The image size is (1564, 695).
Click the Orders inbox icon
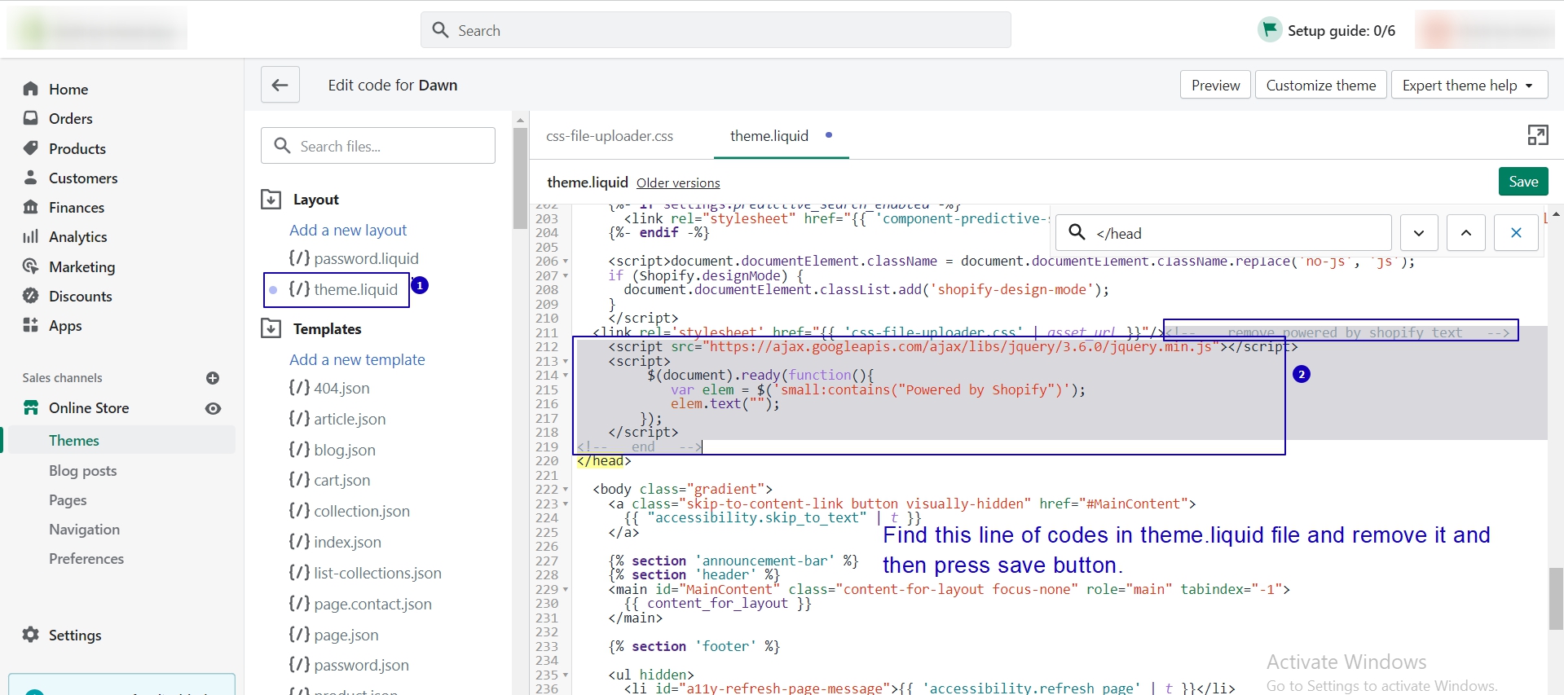[x=31, y=118]
